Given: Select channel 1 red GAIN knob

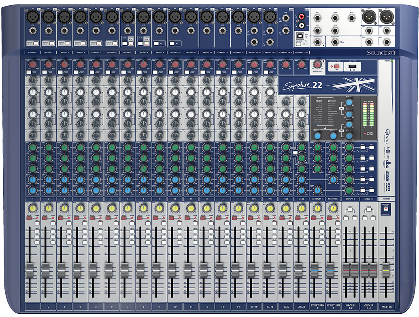Looking at the screenshot, I should [33, 65].
